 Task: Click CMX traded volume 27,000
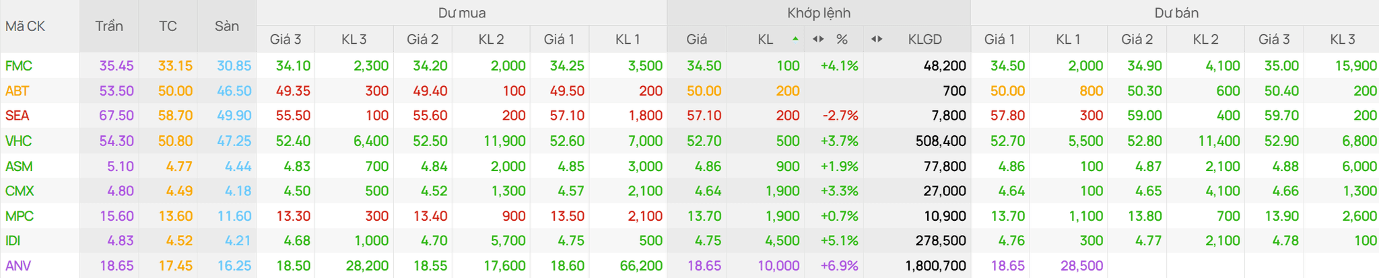click(945, 191)
